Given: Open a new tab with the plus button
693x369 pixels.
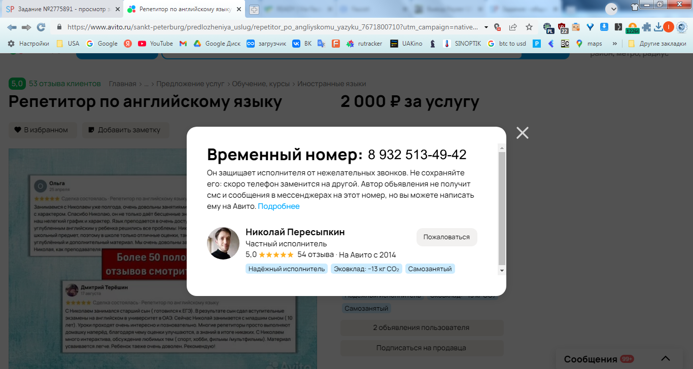Looking at the screenshot, I should coord(254,9).
